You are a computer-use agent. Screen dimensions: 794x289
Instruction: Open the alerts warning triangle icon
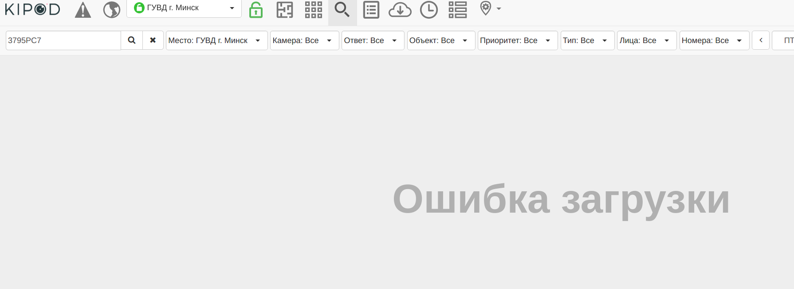click(x=83, y=10)
